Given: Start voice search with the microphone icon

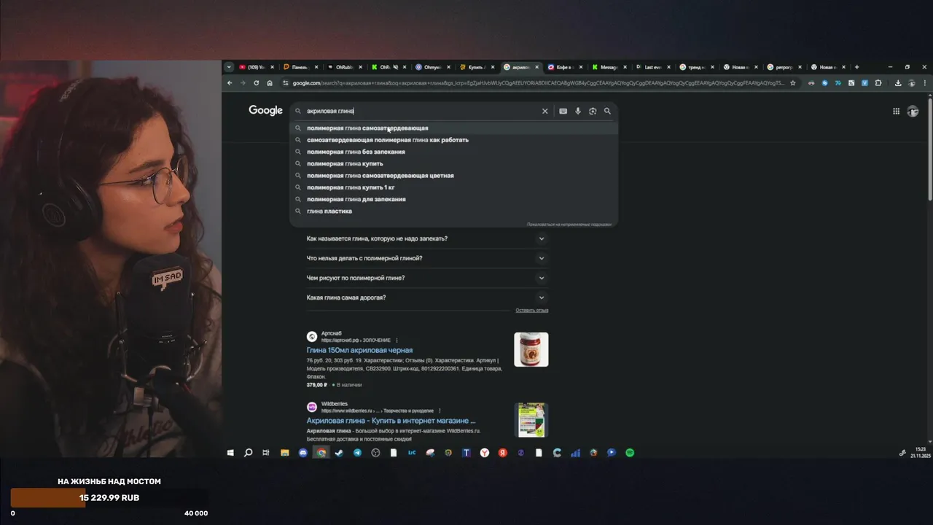Looking at the screenshot, I should 578,111.
